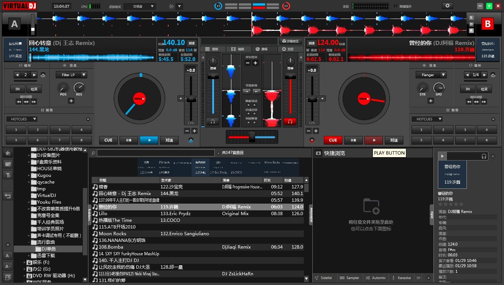Image resolution: width=504 pixels, height=285 pixels.
Task: Click left deck pitch plus button
Action: pyautogui.click(x=194, y=131)
